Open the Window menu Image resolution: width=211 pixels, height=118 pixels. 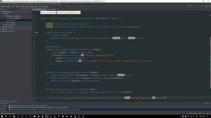click(53, 4)
